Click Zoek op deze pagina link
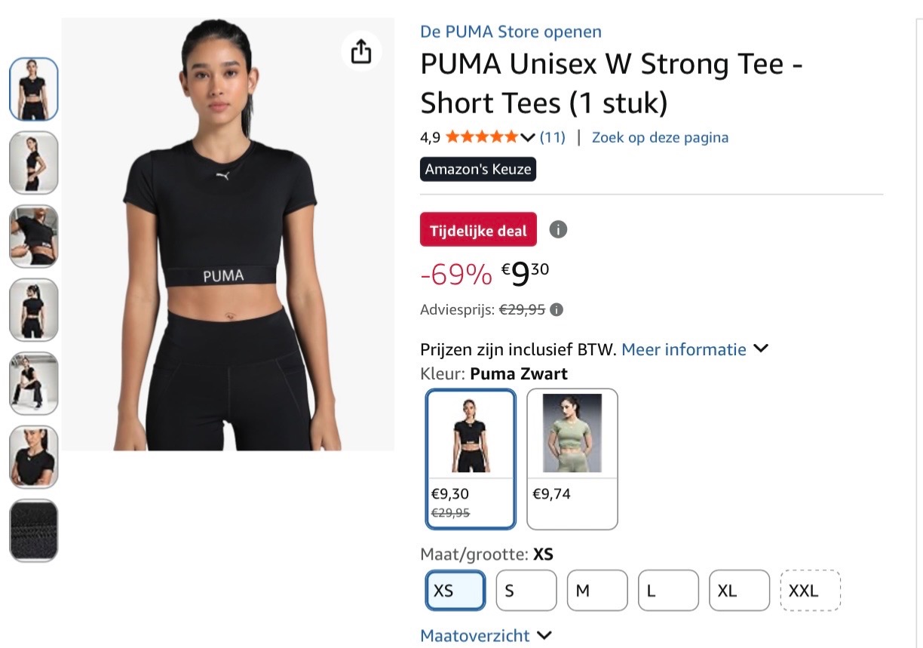 tap(659, 137)
